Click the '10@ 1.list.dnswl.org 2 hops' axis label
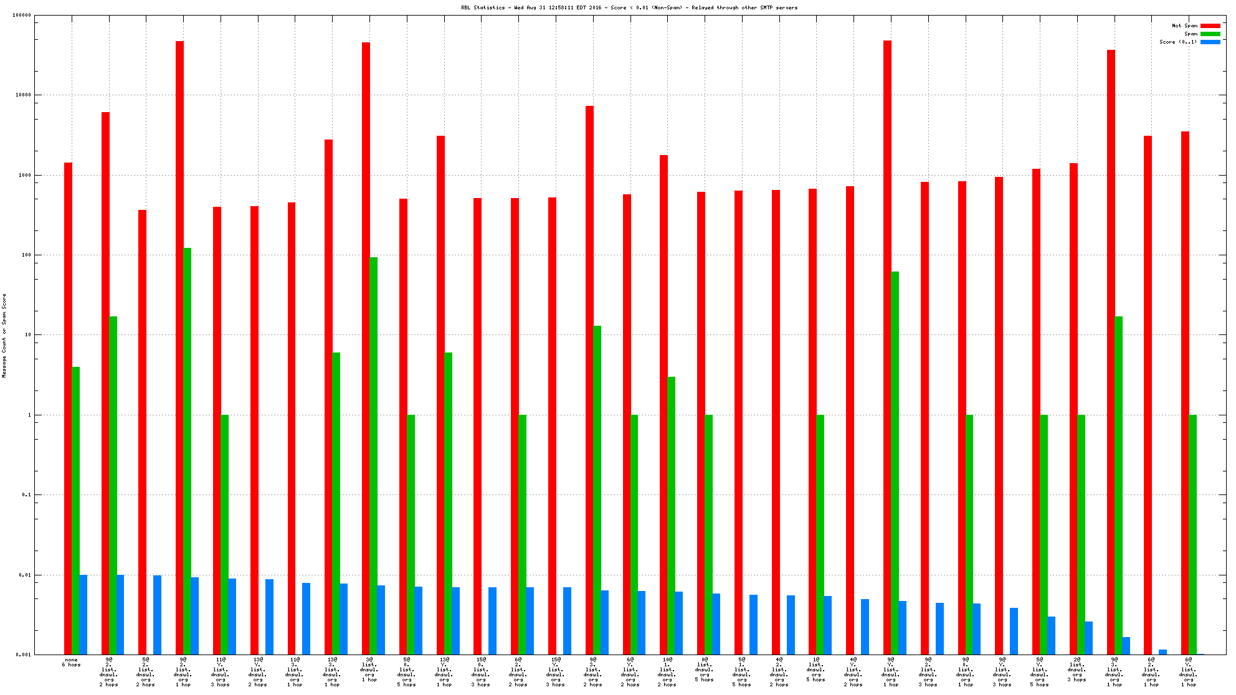The width and height of the screenshot is (1236, 695). [667, 672]
